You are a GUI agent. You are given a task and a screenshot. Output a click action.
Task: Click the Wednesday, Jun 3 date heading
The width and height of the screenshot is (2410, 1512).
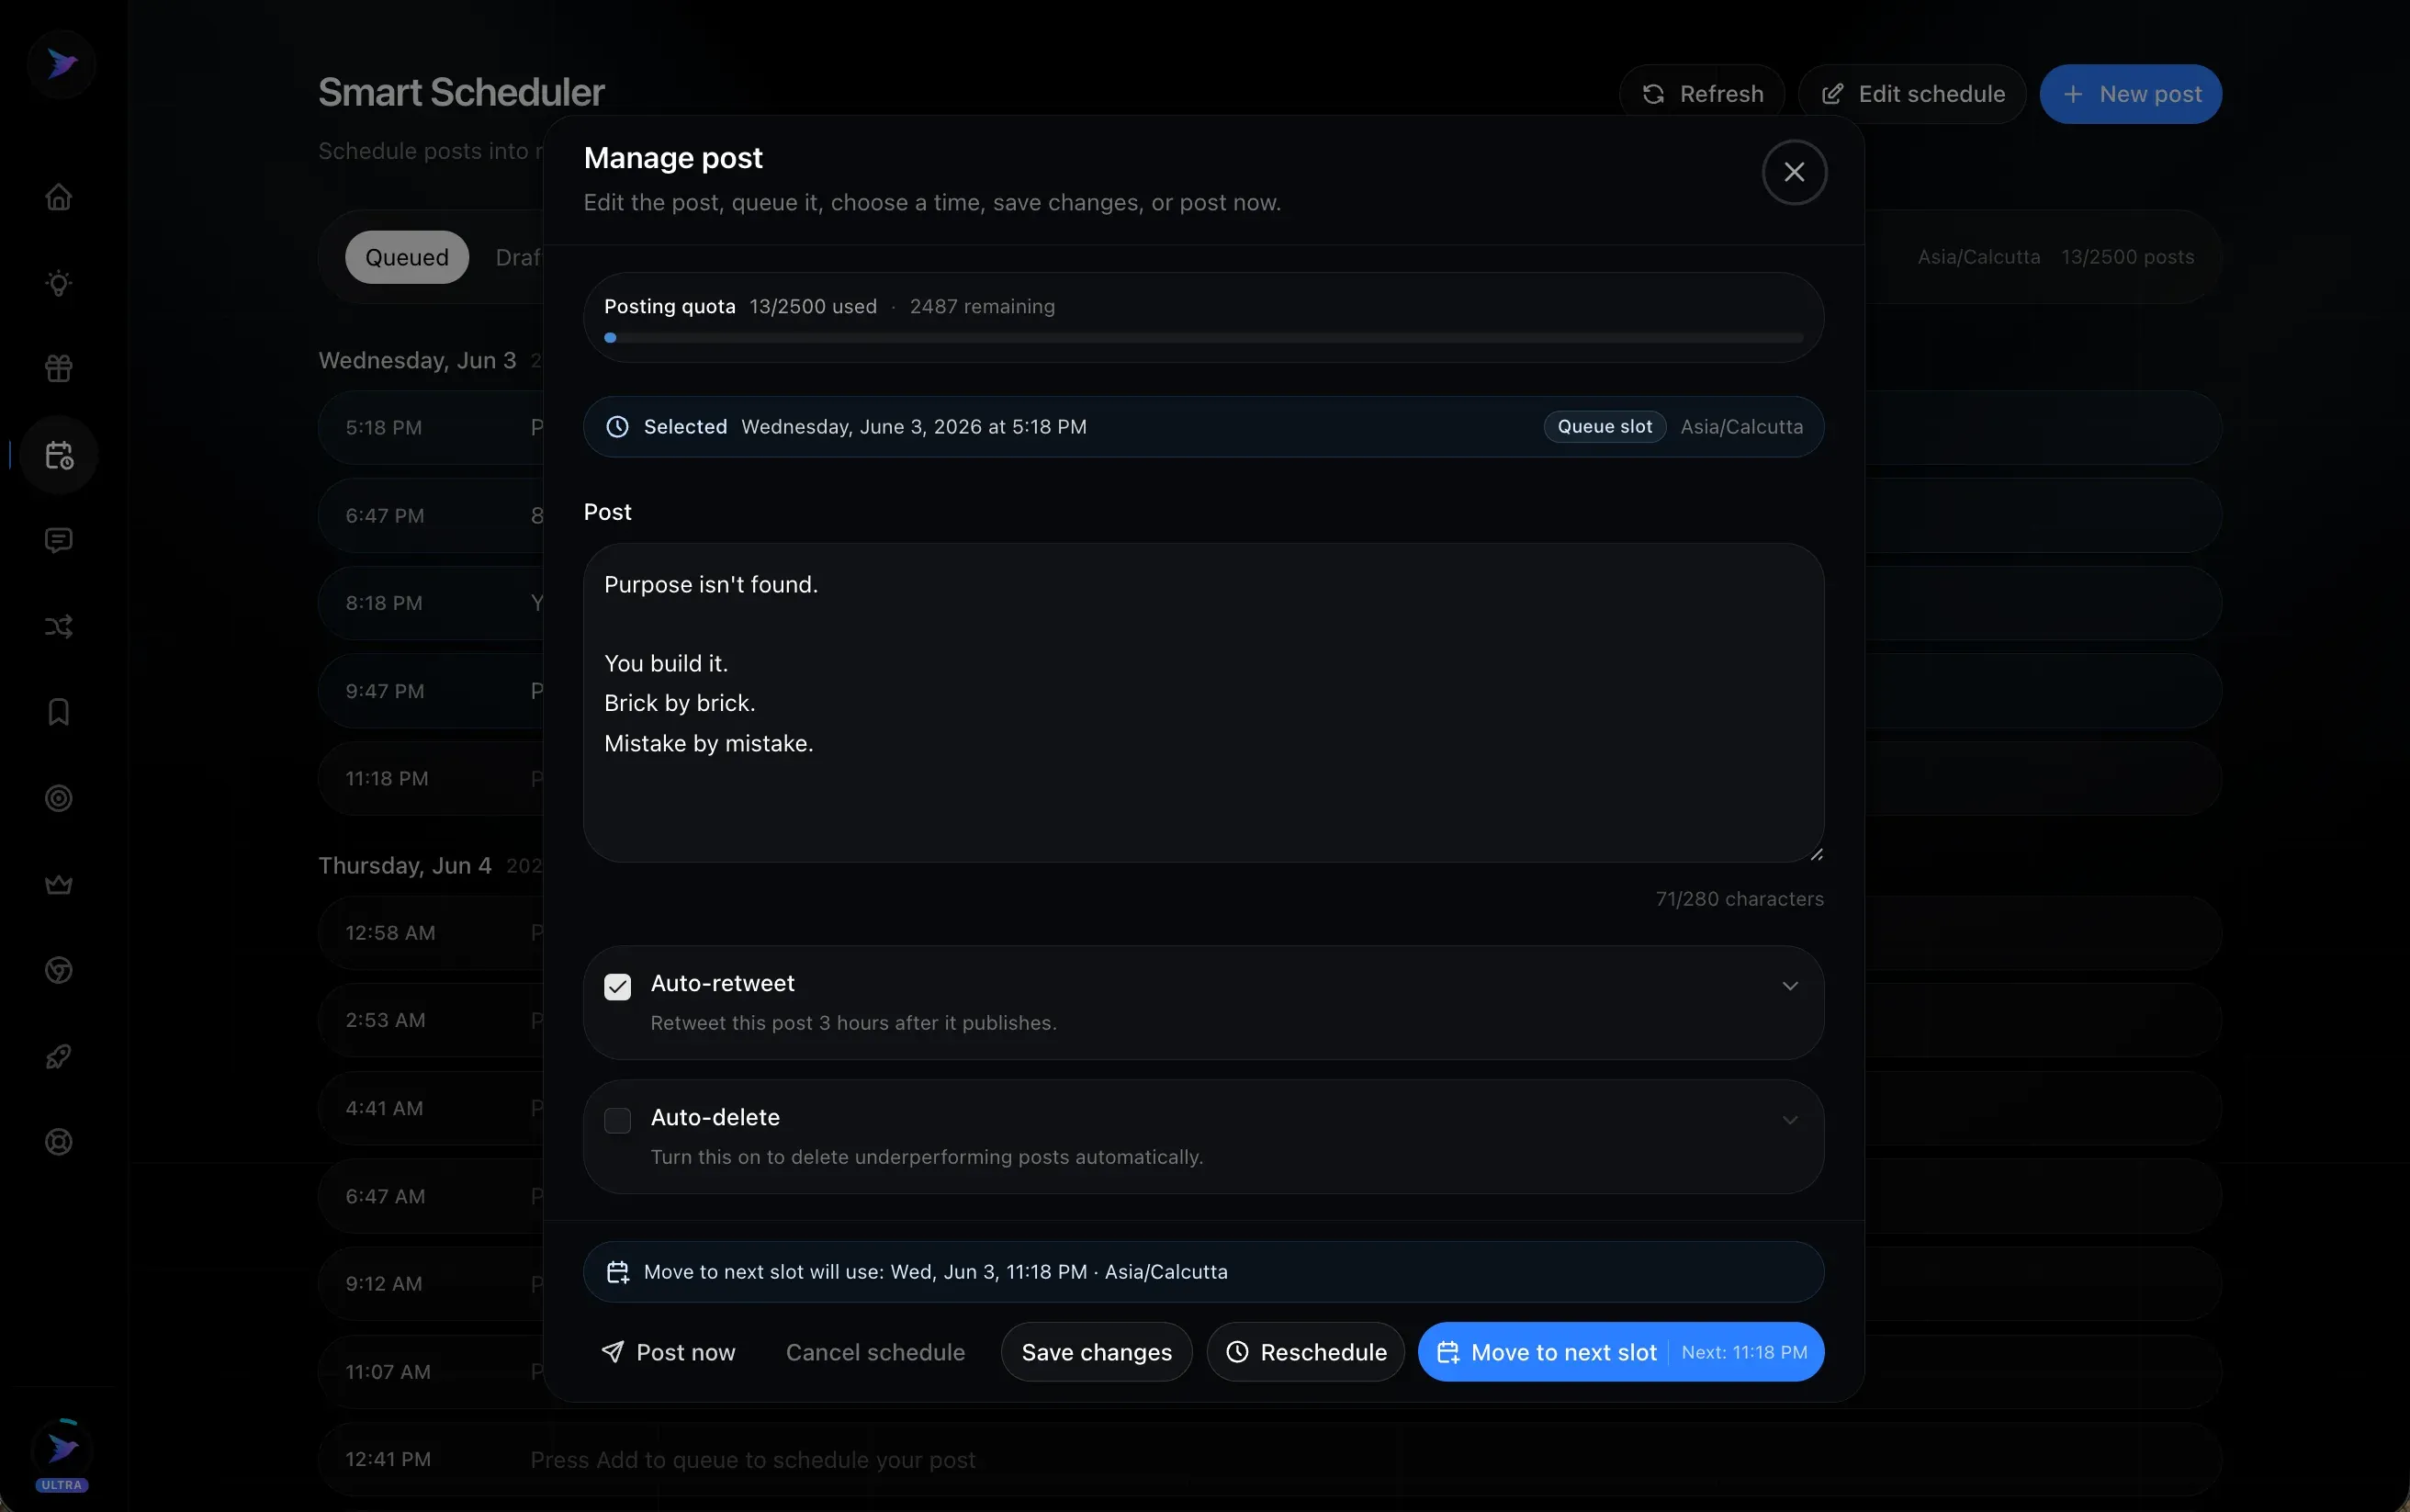tap(417, 360)
